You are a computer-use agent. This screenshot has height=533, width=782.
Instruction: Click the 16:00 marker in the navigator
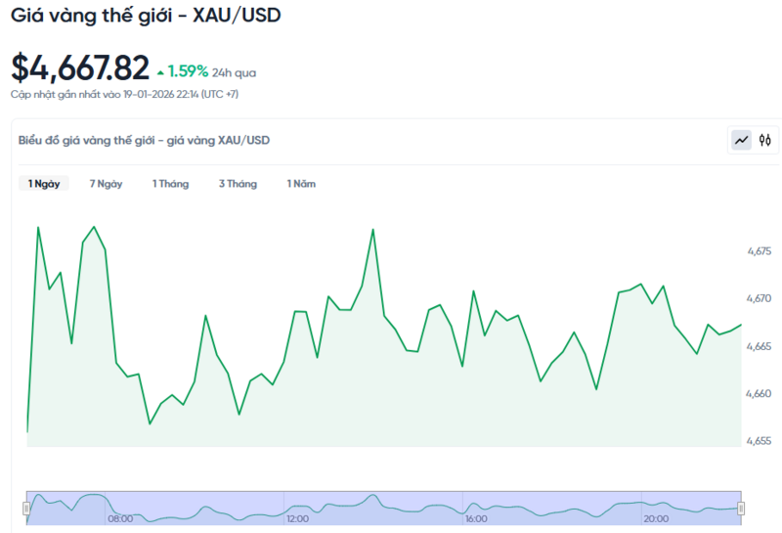coord(476,518)
